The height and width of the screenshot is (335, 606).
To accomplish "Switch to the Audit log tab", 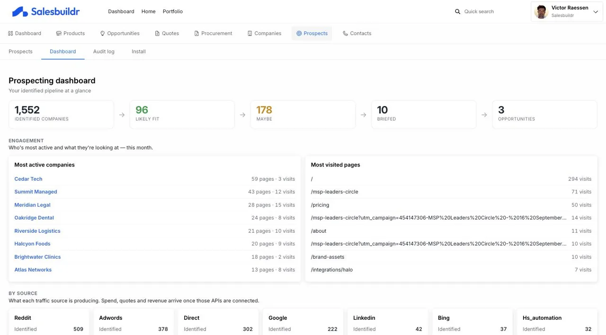I will click(104, 52).
